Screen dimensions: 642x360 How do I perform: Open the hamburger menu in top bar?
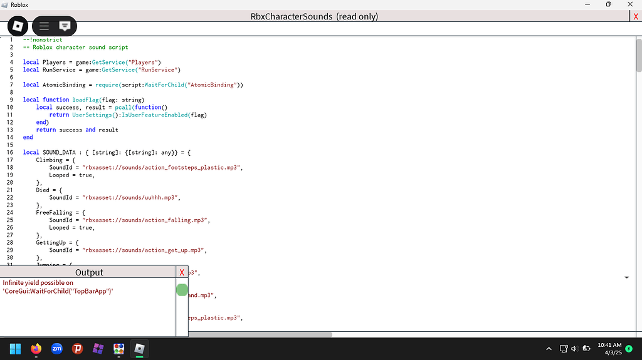tap(44, 26)
